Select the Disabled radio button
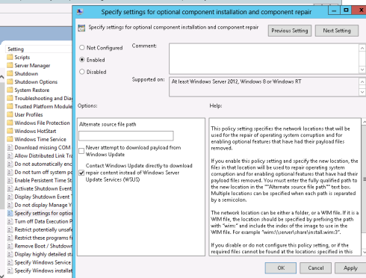366x278 pixels. coord(82,72)
